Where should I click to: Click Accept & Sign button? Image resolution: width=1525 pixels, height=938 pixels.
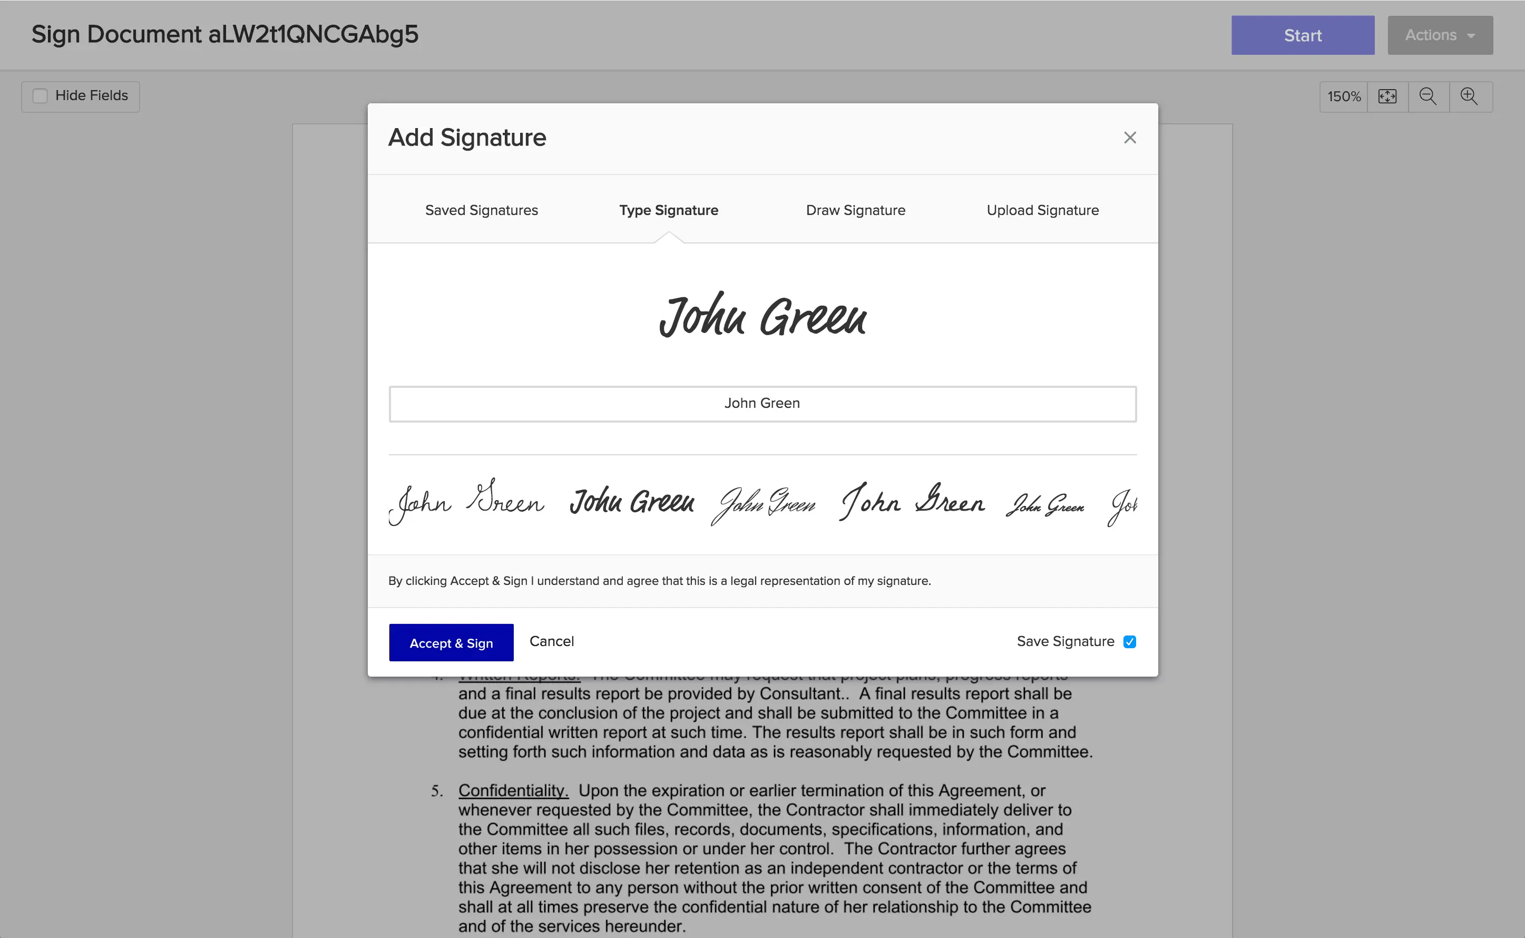pyautogui.click(x=451, y=641)
